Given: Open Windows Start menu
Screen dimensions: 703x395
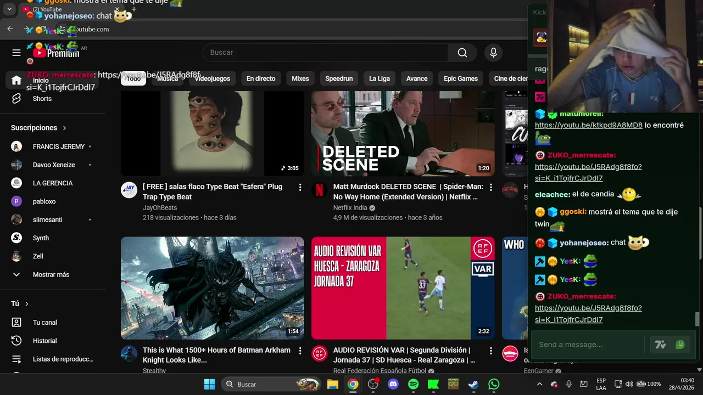Looking at the screenshot, I should pyautogui.click(x=209, y=384).
